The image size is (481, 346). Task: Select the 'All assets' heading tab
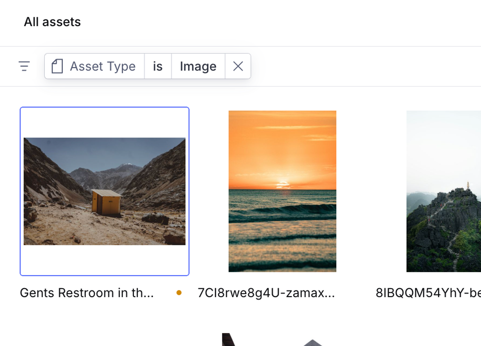[x=52, y=22]
